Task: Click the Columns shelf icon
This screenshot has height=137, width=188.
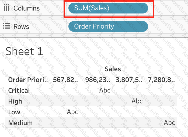Action: [x=6, y=8]
